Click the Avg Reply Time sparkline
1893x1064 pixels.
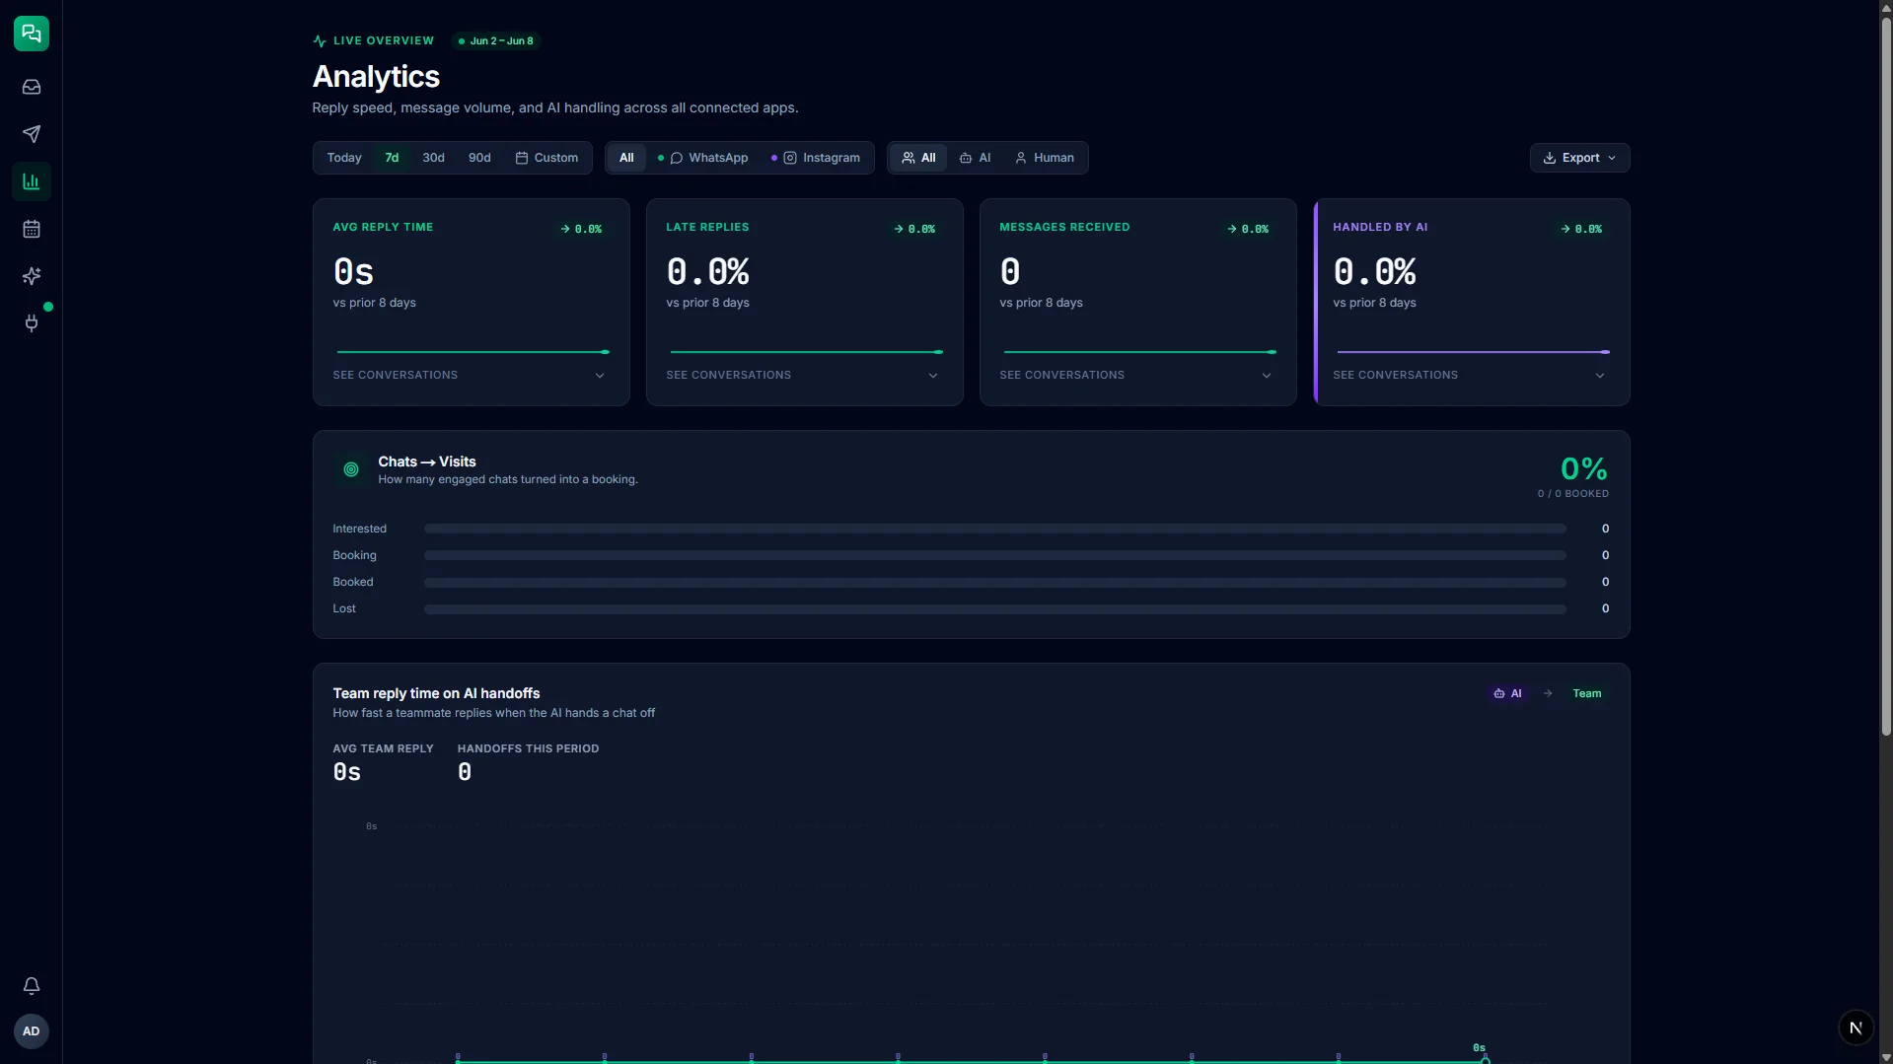pyautogui.click(x=473, y=352)
